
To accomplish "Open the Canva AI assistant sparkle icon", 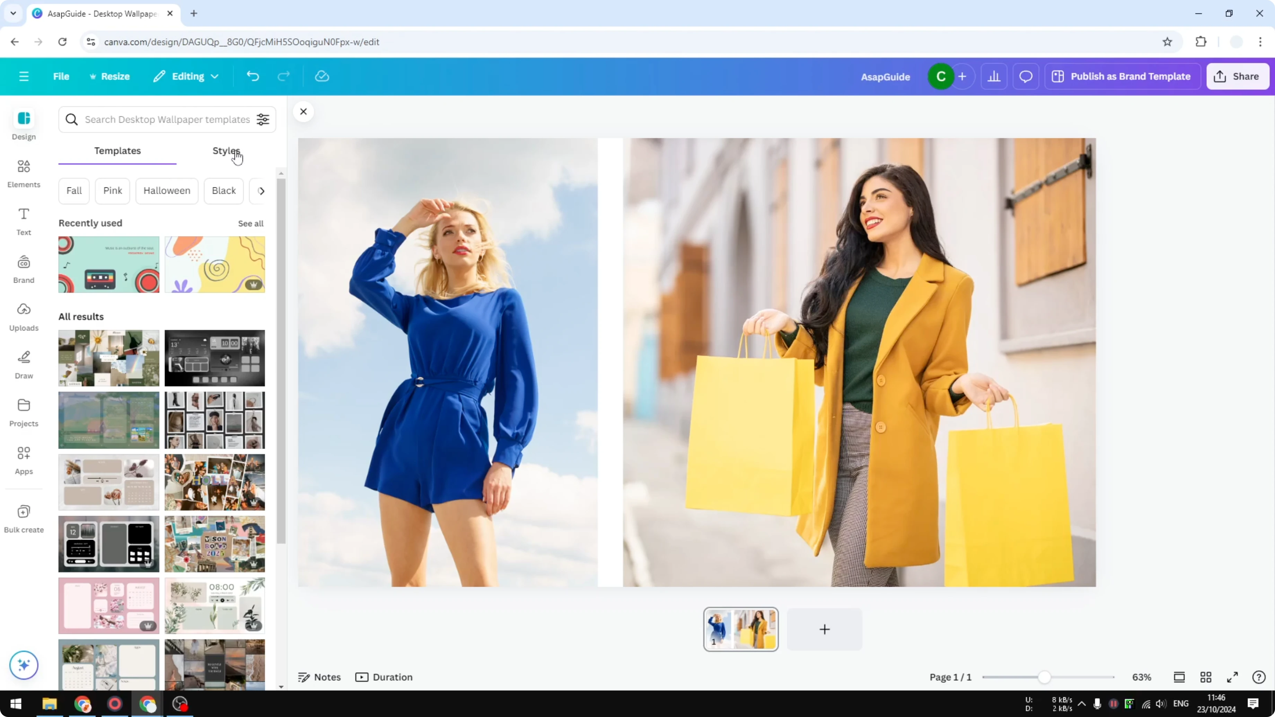I will click(23, 665).
